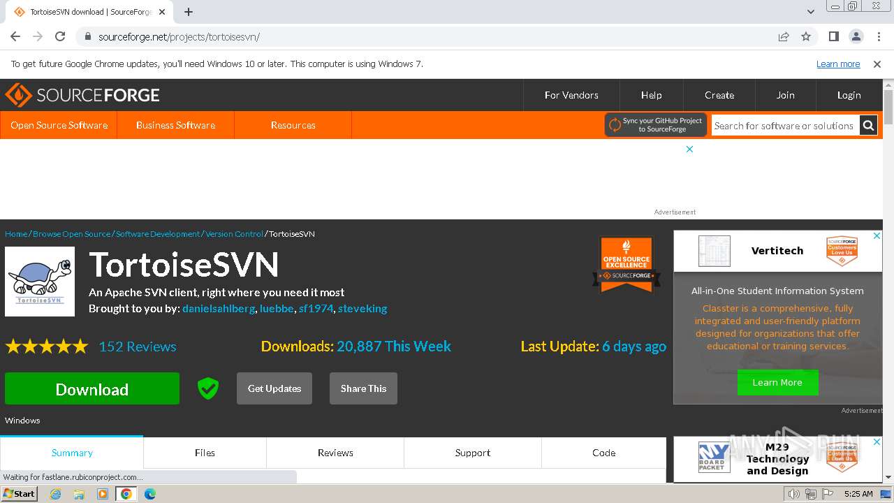
Task: Open the File Explorer taskbar icon
Action: click(x=79, y=494)
